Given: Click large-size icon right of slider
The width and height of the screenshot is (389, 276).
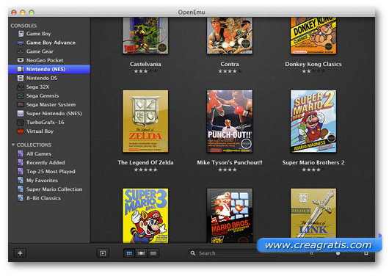Looking at the screenshot, I should click(x=366, y=253).
